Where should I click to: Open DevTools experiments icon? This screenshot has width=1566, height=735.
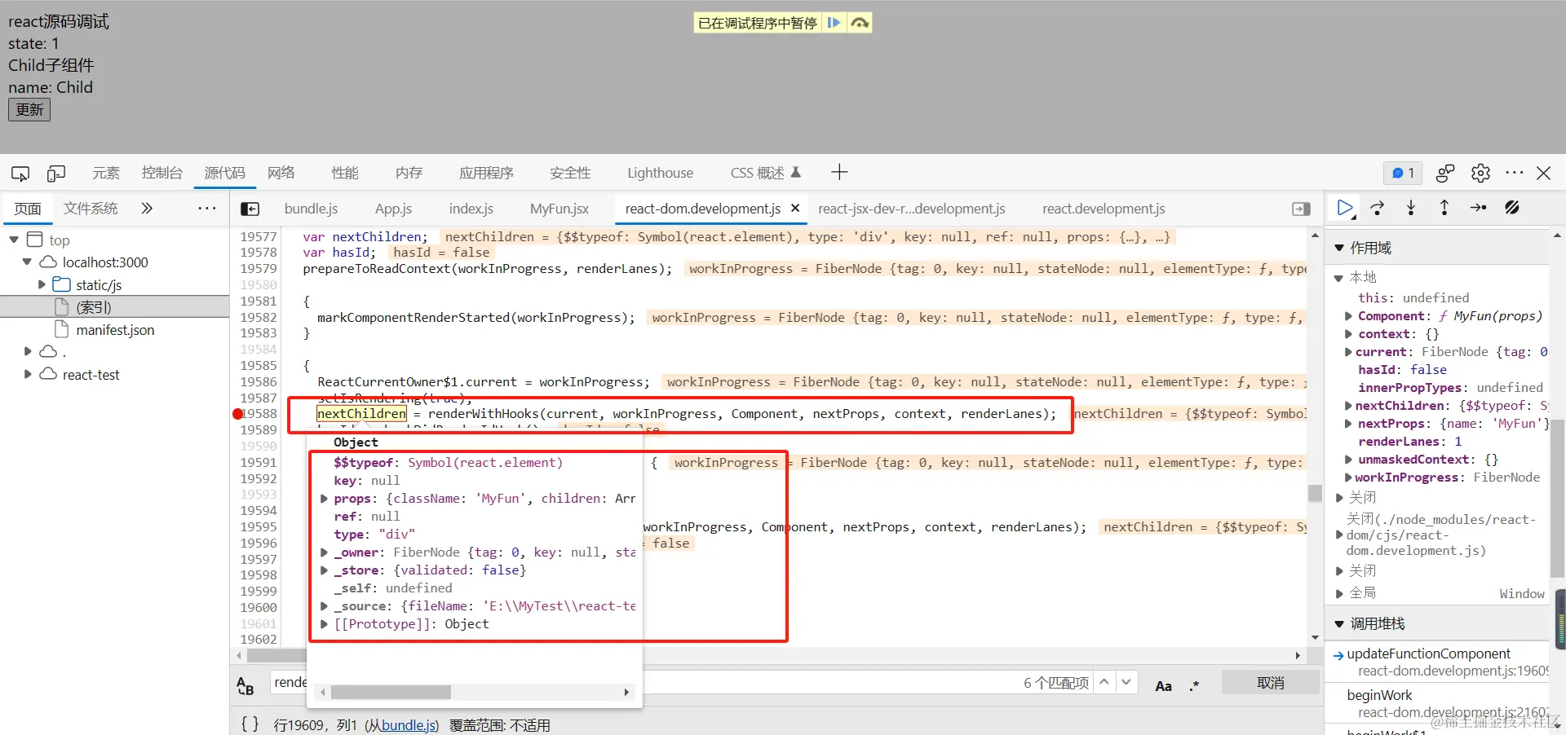1445,173
